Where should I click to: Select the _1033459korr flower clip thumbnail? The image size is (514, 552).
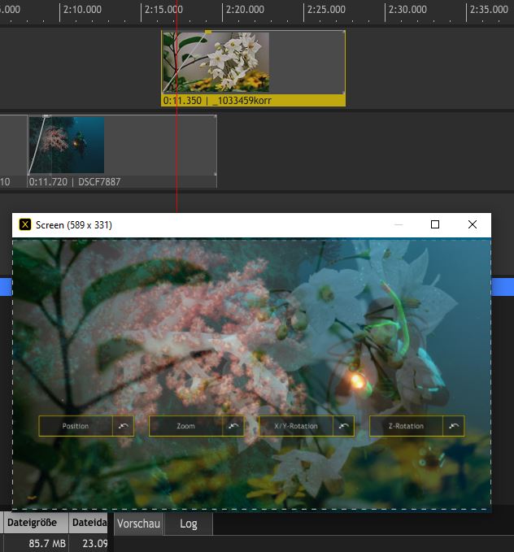[x=217, y=63]
